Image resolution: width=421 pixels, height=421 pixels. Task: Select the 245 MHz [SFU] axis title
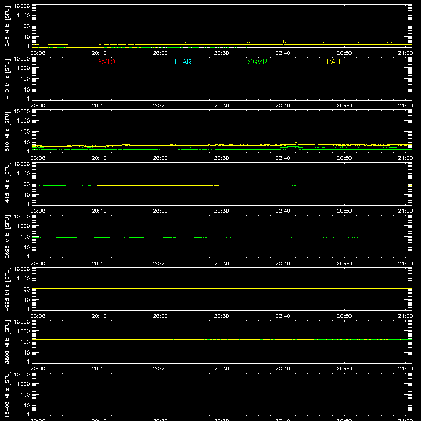(x=7, y=26)
